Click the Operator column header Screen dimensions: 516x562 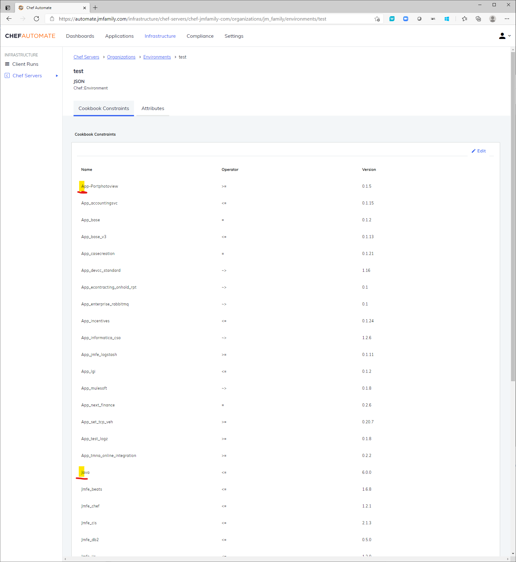point(230,170)
